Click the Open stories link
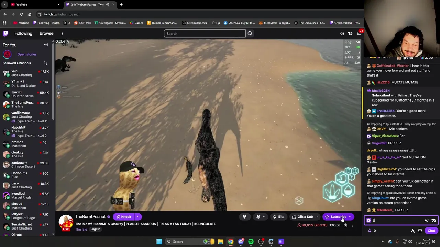Viewport: 440px width, 247px height. [x=27, y=54]
